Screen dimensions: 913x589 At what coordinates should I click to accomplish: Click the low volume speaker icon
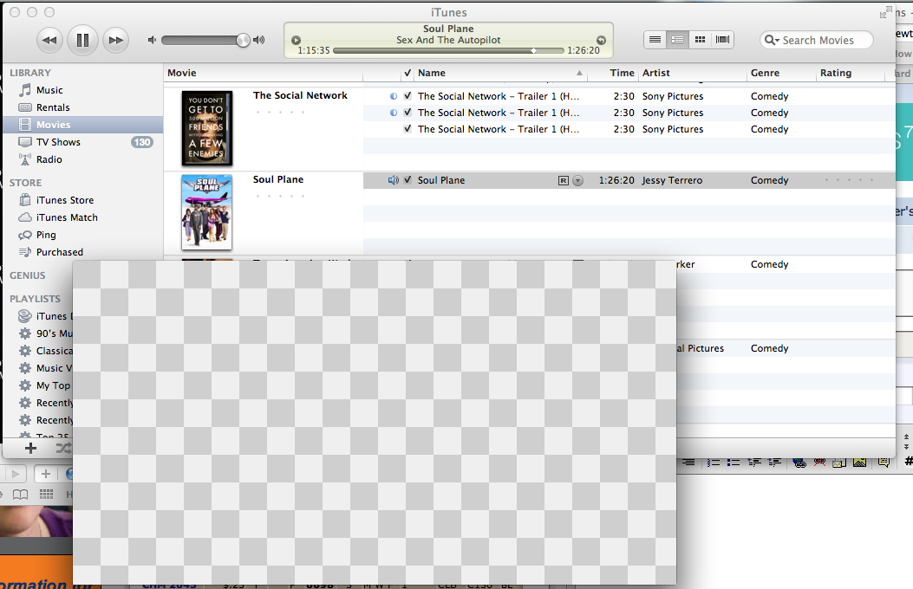click(x=152, y=40)
